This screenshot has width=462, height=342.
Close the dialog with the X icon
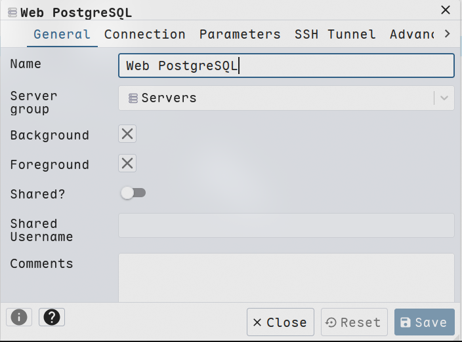446,10
